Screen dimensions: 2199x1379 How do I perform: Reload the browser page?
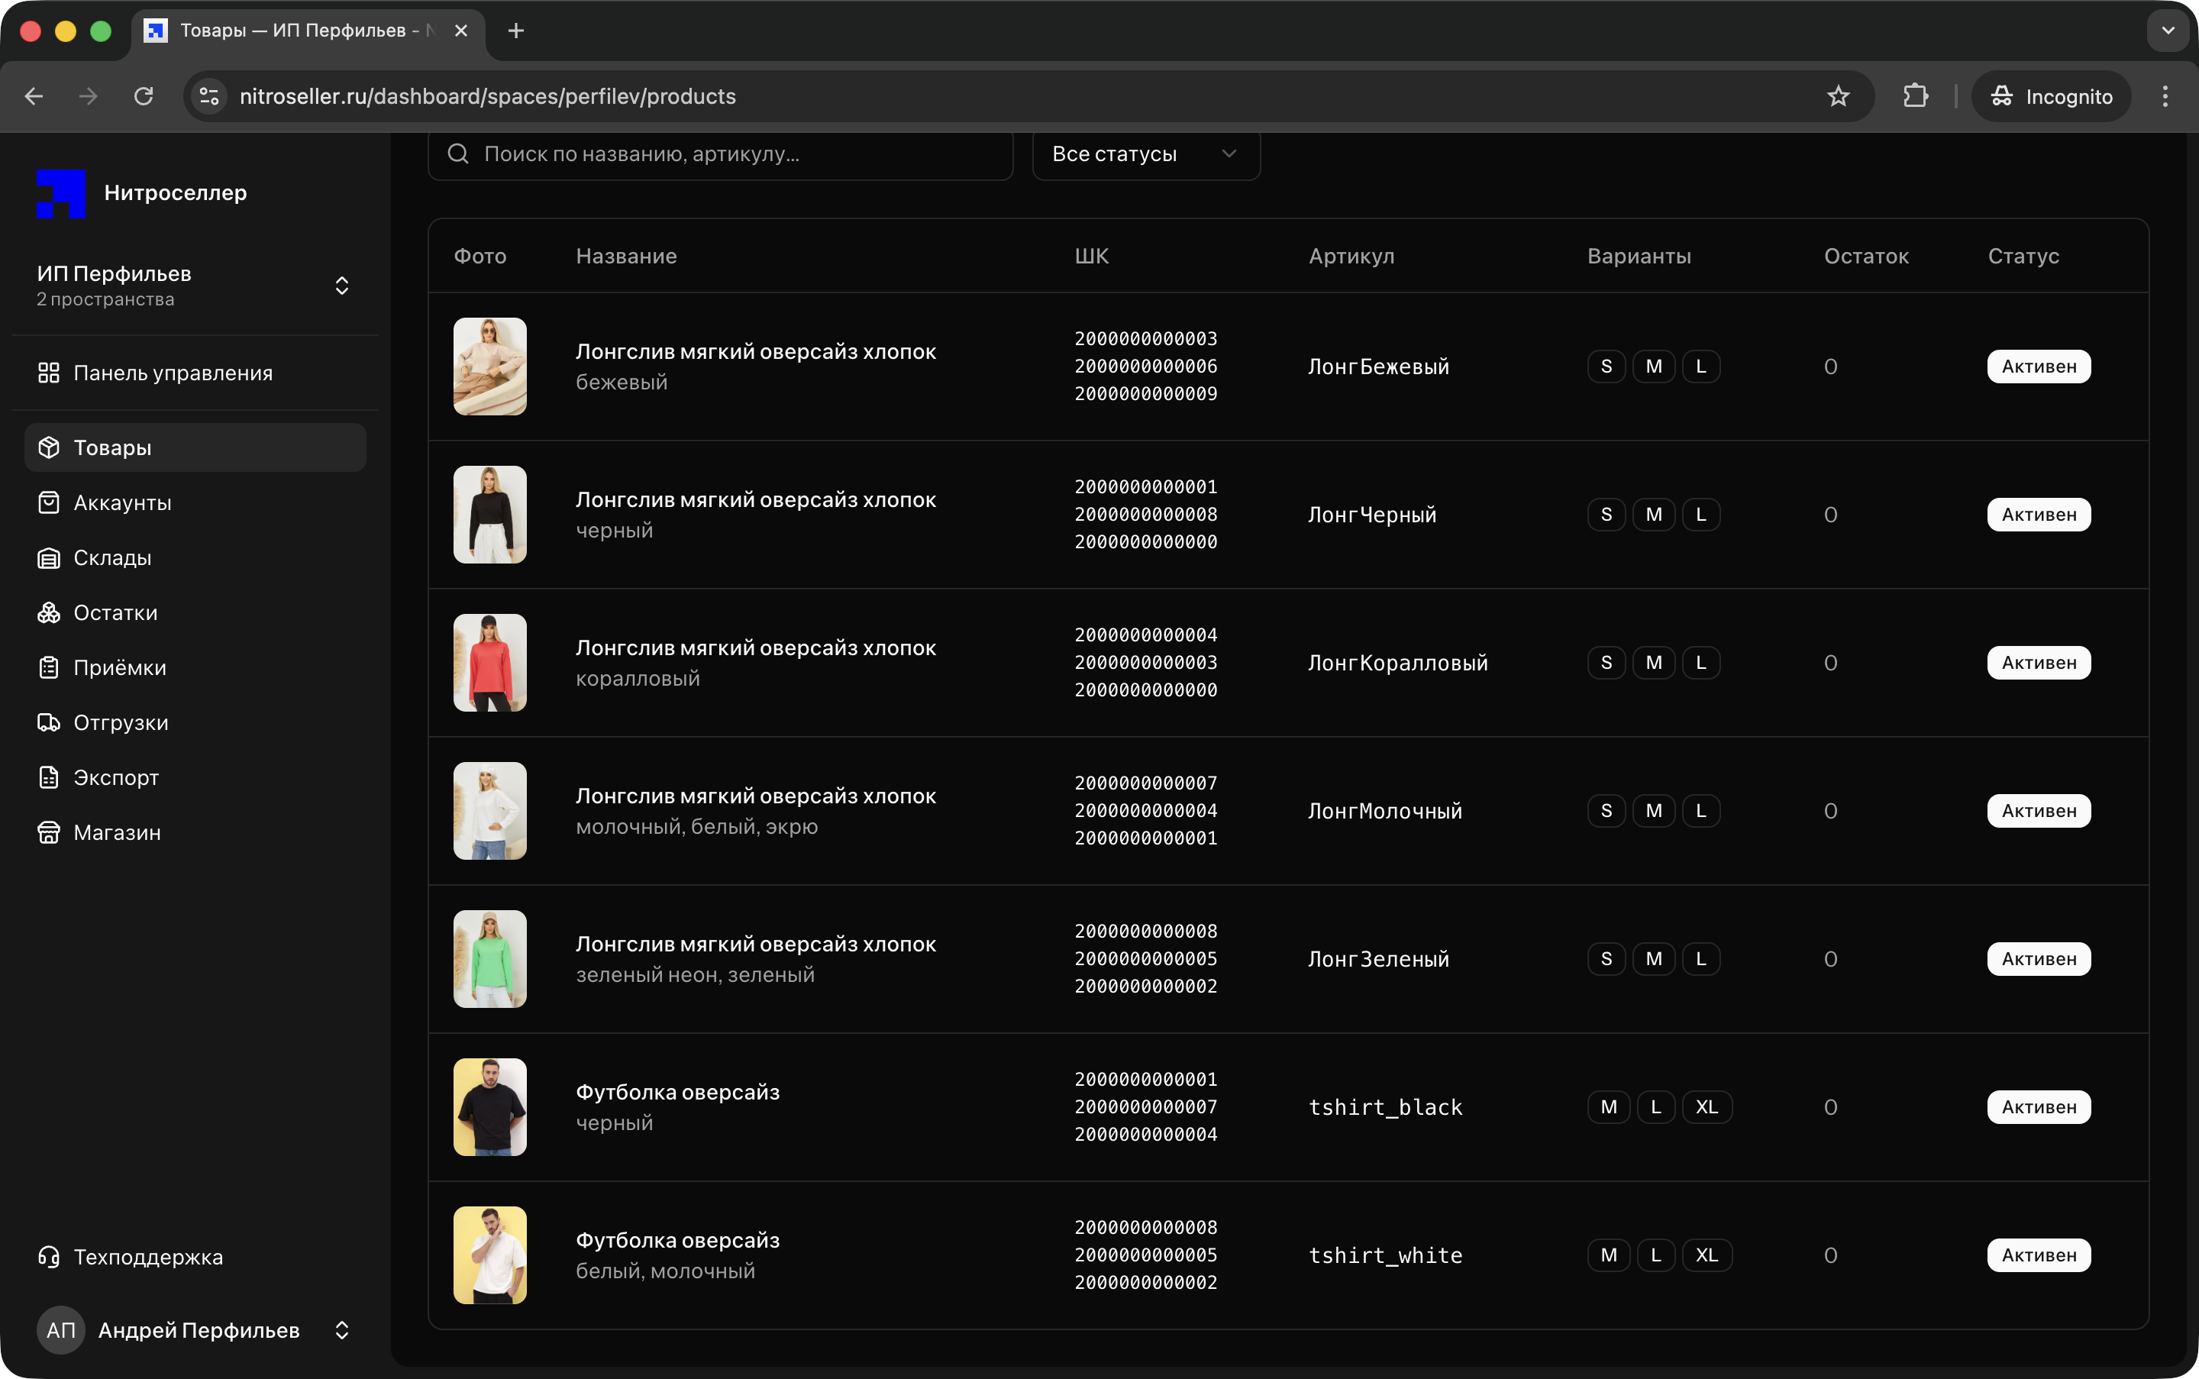pyautogui.click(x=144, y=97)
